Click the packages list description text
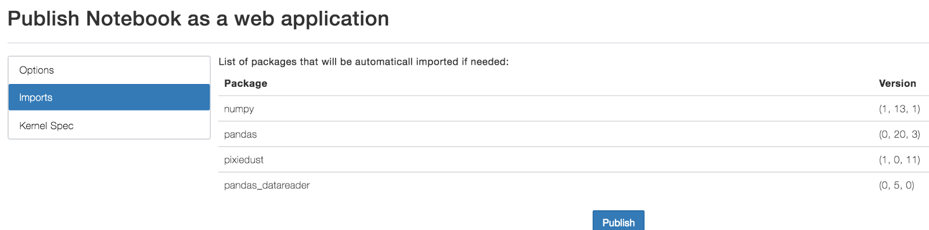The image size is (929, 230). [x=363, y=61]
